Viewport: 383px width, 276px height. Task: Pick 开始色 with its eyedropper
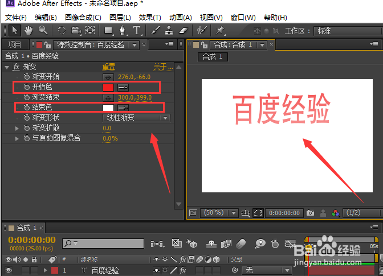(123, 88)
